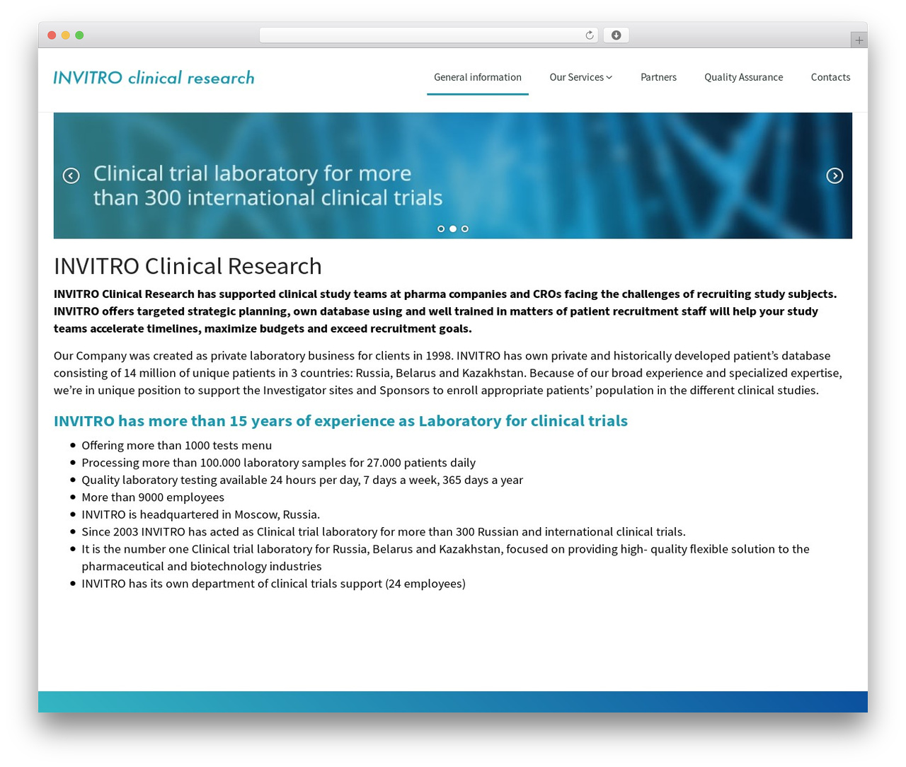
Task: Navigate to the Contacts page
Action: [830, 77]
